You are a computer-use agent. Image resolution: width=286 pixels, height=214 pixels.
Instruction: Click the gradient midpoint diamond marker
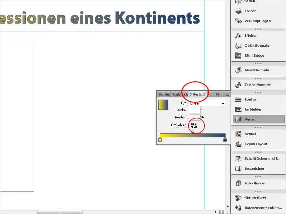(193, 132)
